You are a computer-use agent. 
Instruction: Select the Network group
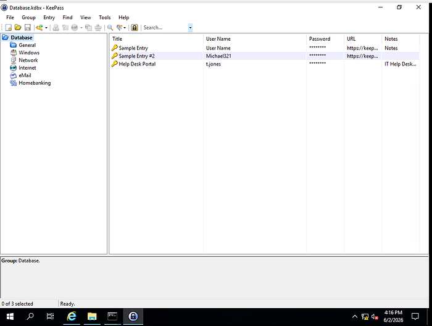[x=28, y=60]
